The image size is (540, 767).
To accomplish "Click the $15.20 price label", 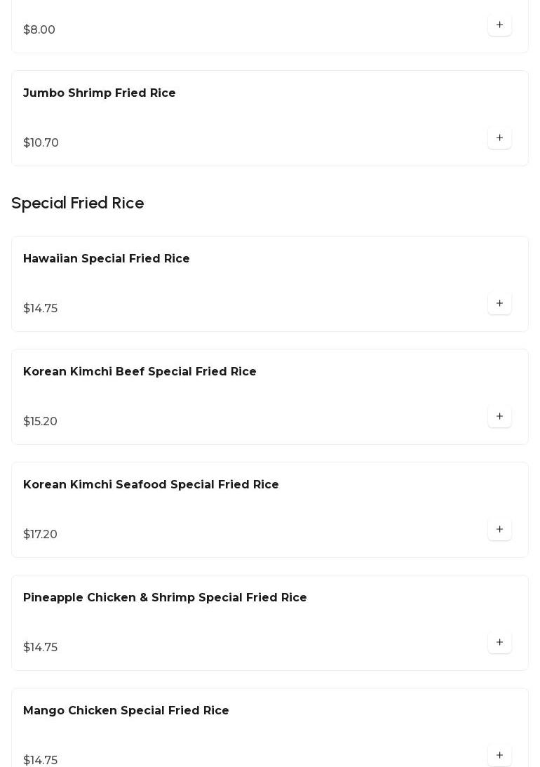I will point(40,422).
